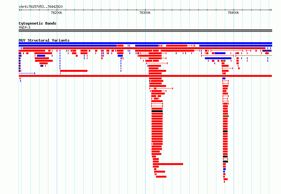Click the thin blue line variant ending near 76175k

27,73
